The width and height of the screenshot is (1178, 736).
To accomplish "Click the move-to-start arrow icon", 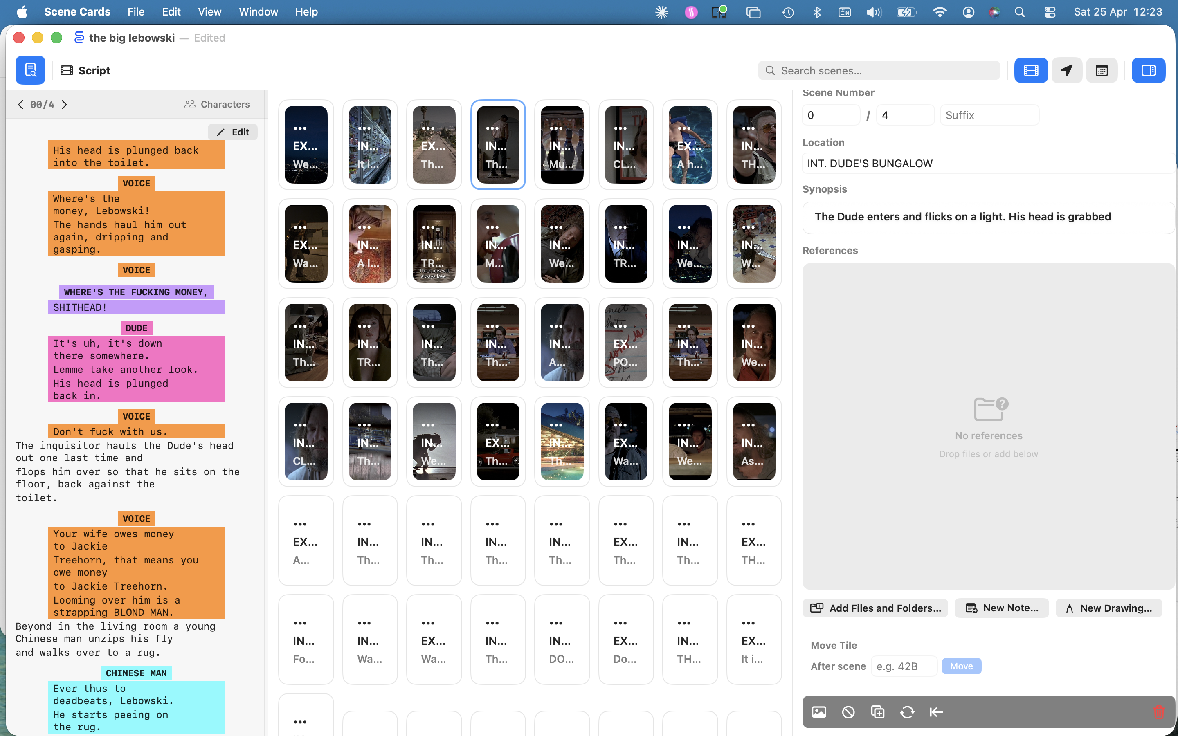I will pyautogui.click(x=936, y=712).
